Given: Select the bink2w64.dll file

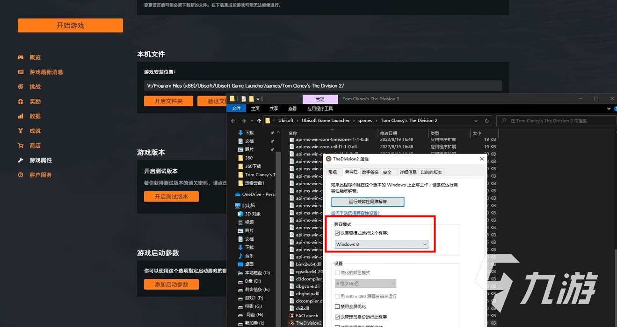Looking at the screenshot, I should pos(309,264).
